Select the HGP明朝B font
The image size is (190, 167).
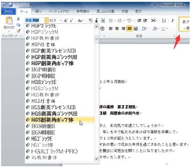pyautogui.click(x=60, y=70)
